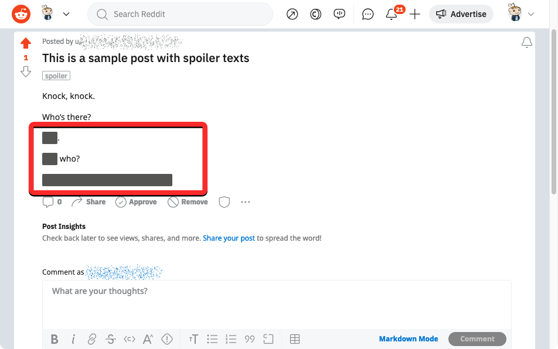Toggle bold formatting
The height and width of the screenshot is (349, 558).
coord(55,339)
